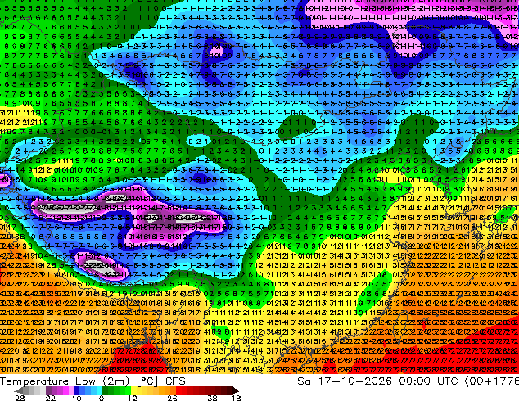Click the temperature color scale bar
This screenshot has height=401, width=519.
(126, 390)
